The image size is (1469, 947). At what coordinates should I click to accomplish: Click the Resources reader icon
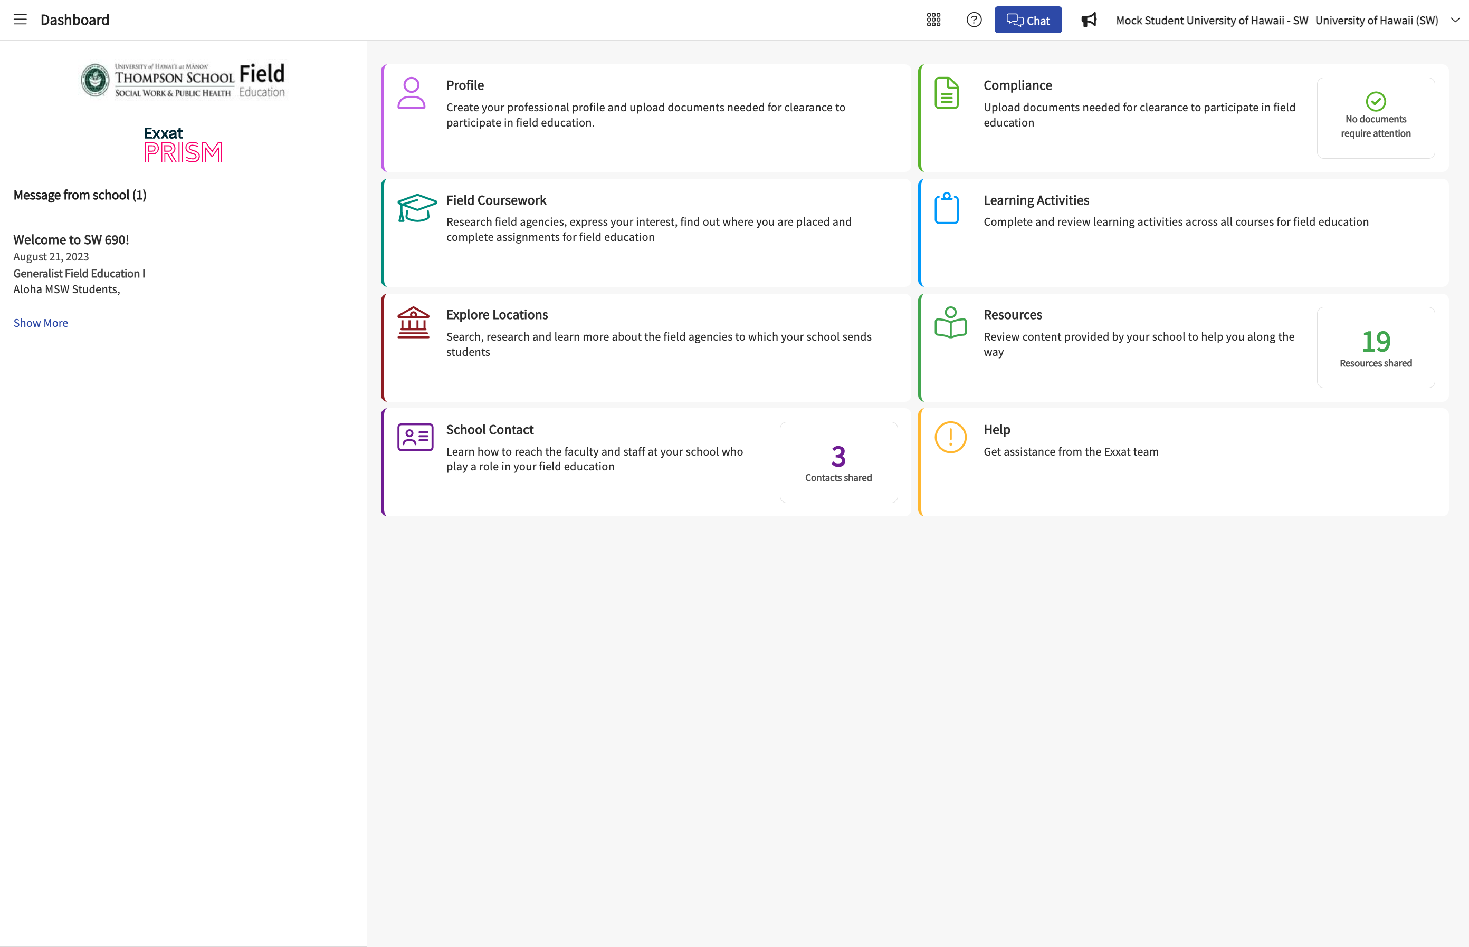[x=950, y=322]
